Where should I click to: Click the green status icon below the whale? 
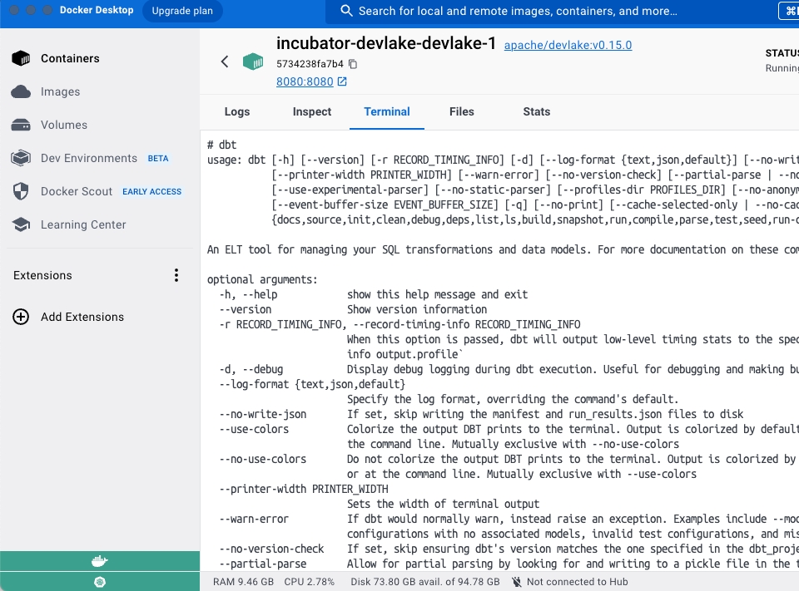coord(100,582)
